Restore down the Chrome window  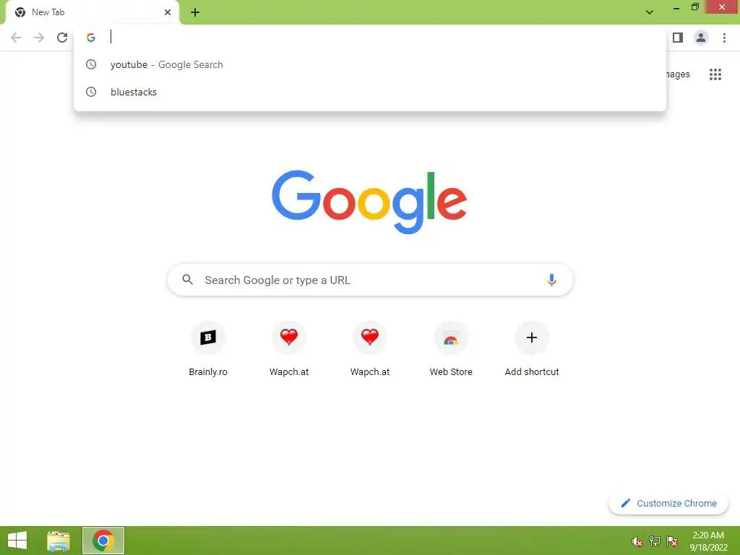point(695,7)
